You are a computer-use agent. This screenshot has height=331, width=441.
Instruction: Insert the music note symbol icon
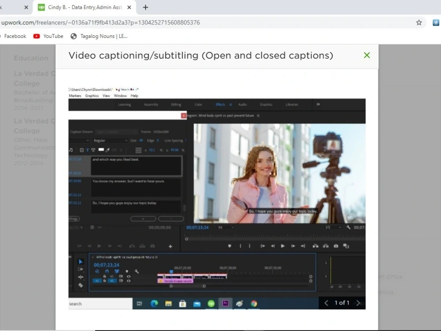71,150
